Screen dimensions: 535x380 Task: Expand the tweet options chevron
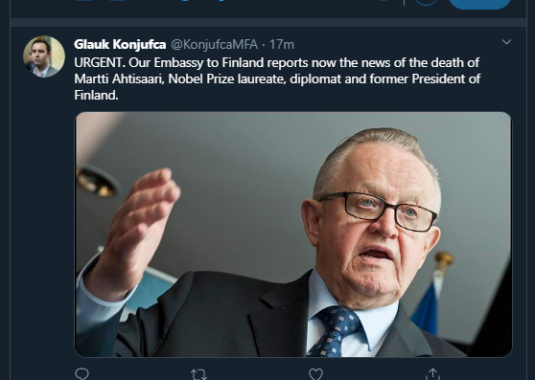point(506,42)
